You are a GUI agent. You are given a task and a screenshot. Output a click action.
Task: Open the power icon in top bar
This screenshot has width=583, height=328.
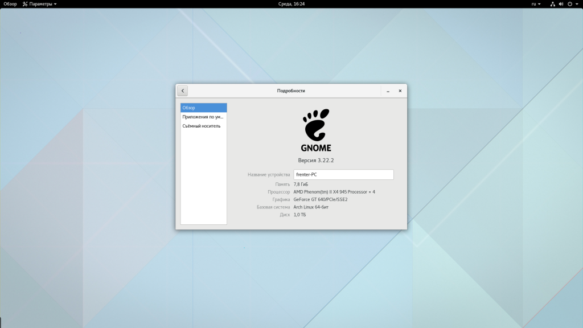[569, 4]
